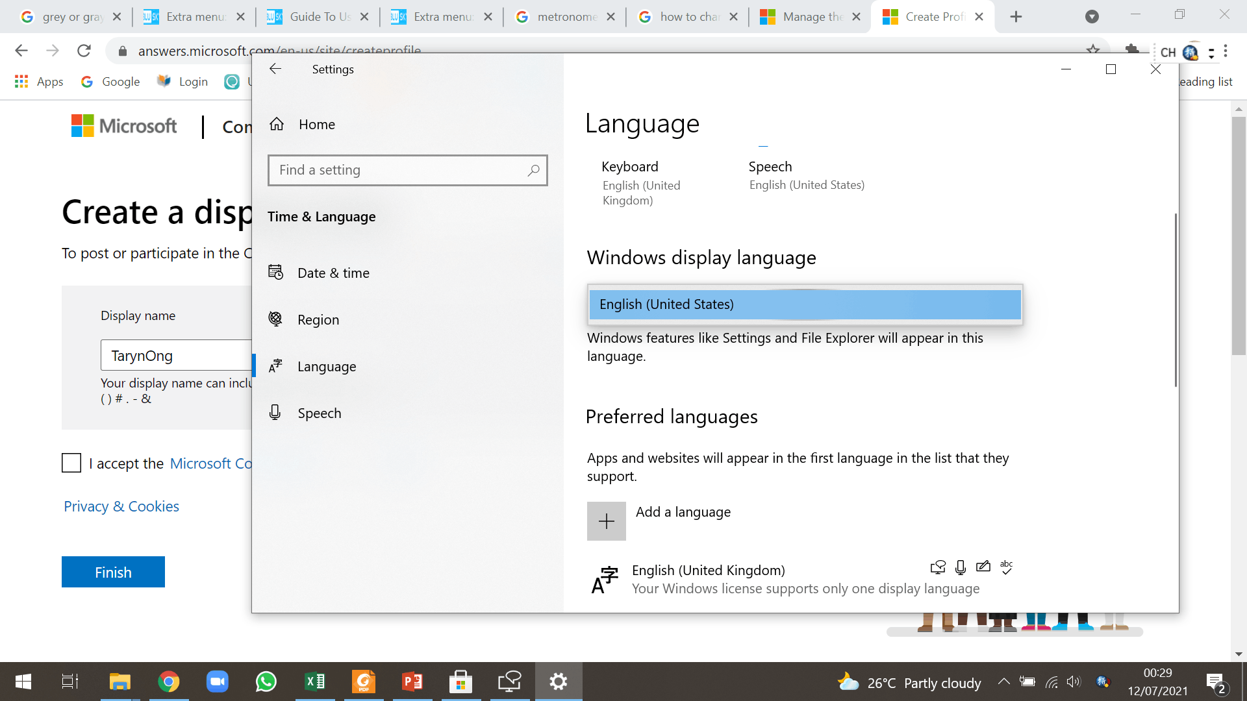Click the search magnifier in Find a setting
The height and width of the screenshot is (701, 1247).
(533, 170)
